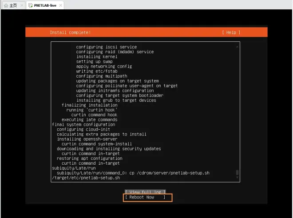This screenshot has width=293, height=218.
Task: Click the '/target/etc/pnetlab-setup.sh' log line
Action: pos(86,178)
